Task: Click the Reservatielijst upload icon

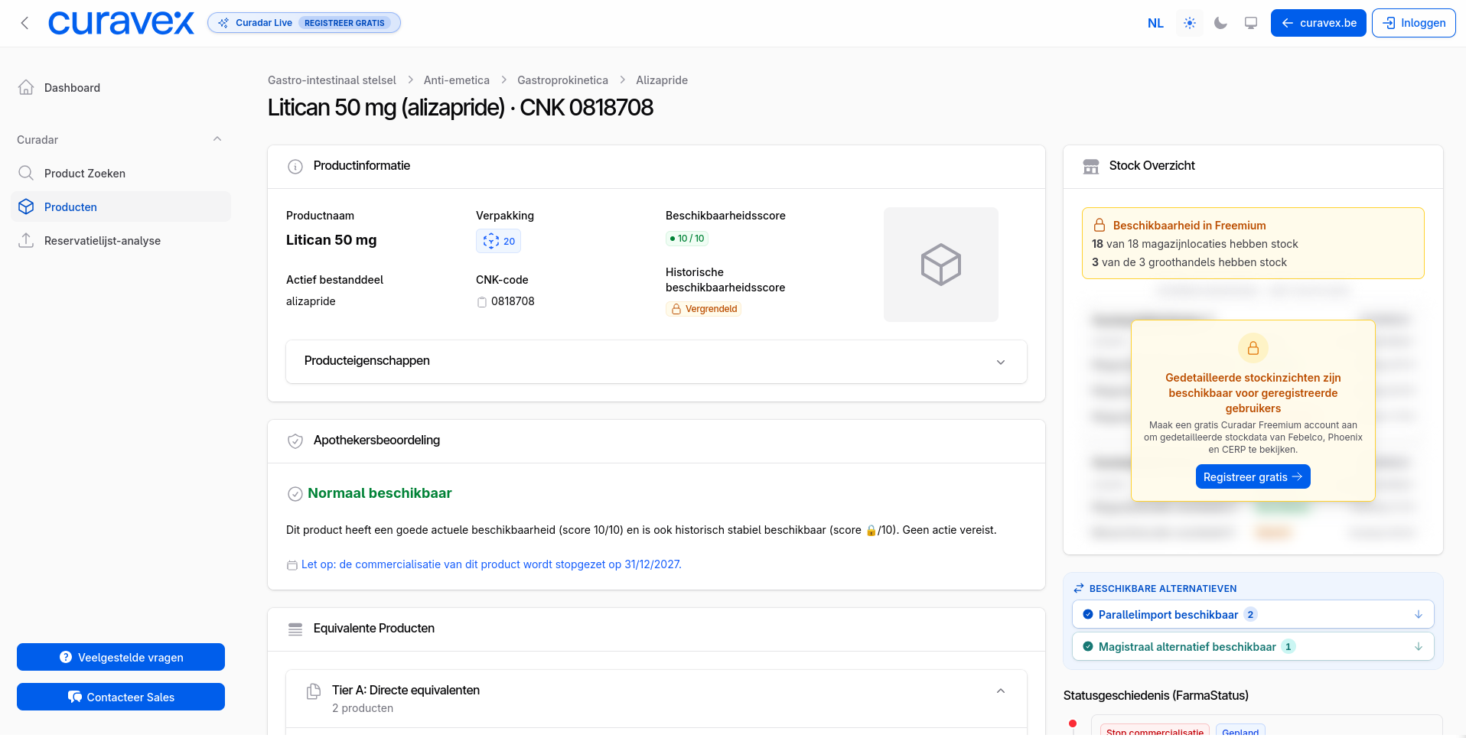Action: (26, 240)
